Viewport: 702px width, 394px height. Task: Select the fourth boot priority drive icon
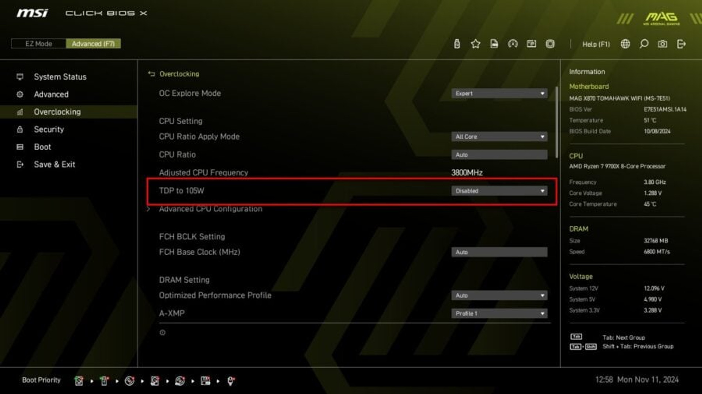[x=155, y=381]
